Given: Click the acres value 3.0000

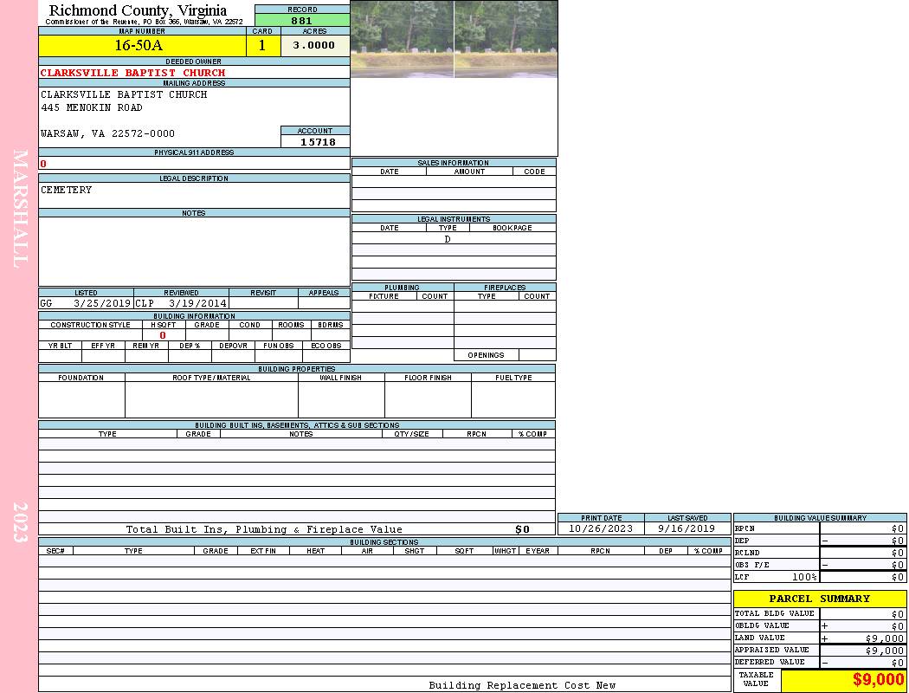Looking at the screenshot, I should pyautogui.click(x=314, y=46).
